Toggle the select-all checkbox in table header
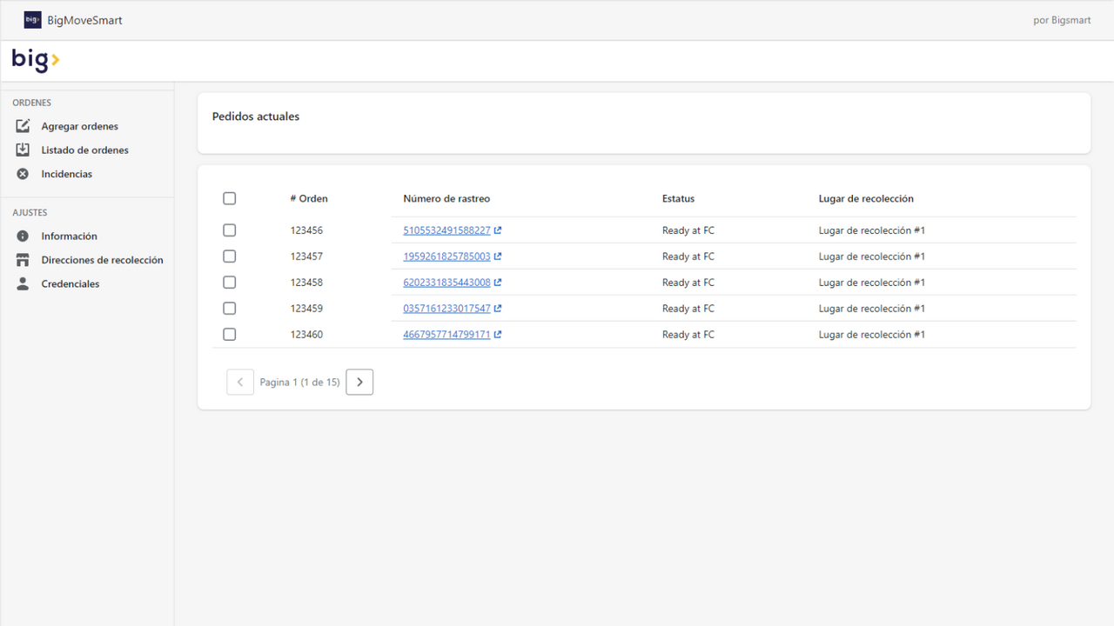 pyautogui.click(x=230, y=198)
